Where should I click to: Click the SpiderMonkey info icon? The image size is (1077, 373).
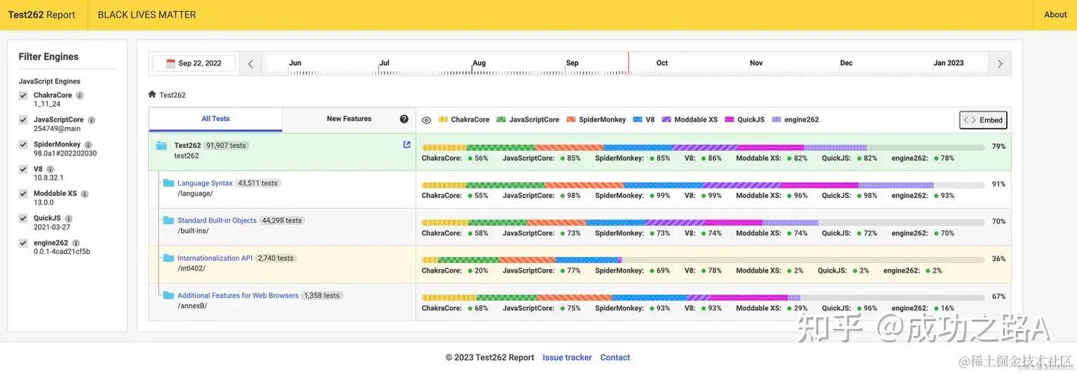click(x=88, y=144)
